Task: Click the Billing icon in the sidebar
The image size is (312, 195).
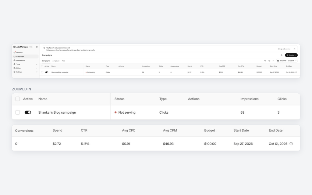Action: point(14,68)
